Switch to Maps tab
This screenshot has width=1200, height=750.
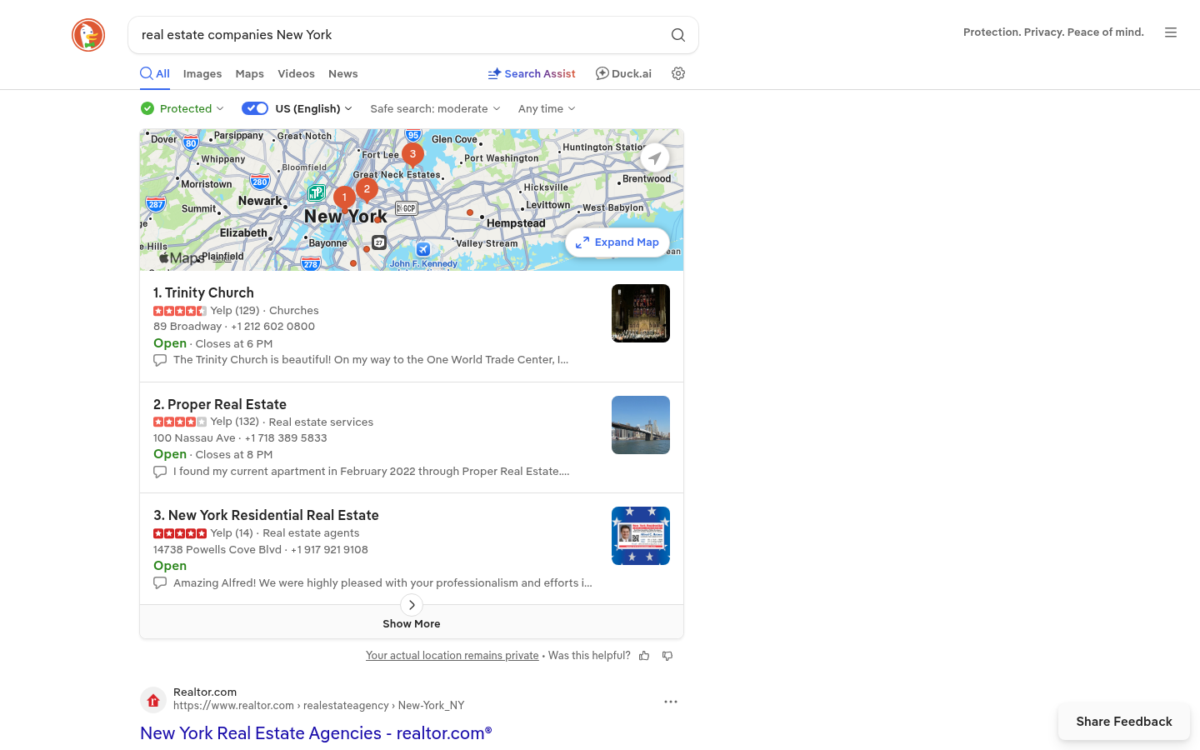250,73
